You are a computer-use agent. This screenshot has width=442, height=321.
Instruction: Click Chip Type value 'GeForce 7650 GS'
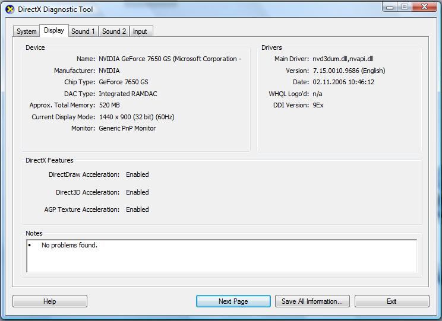124,82
